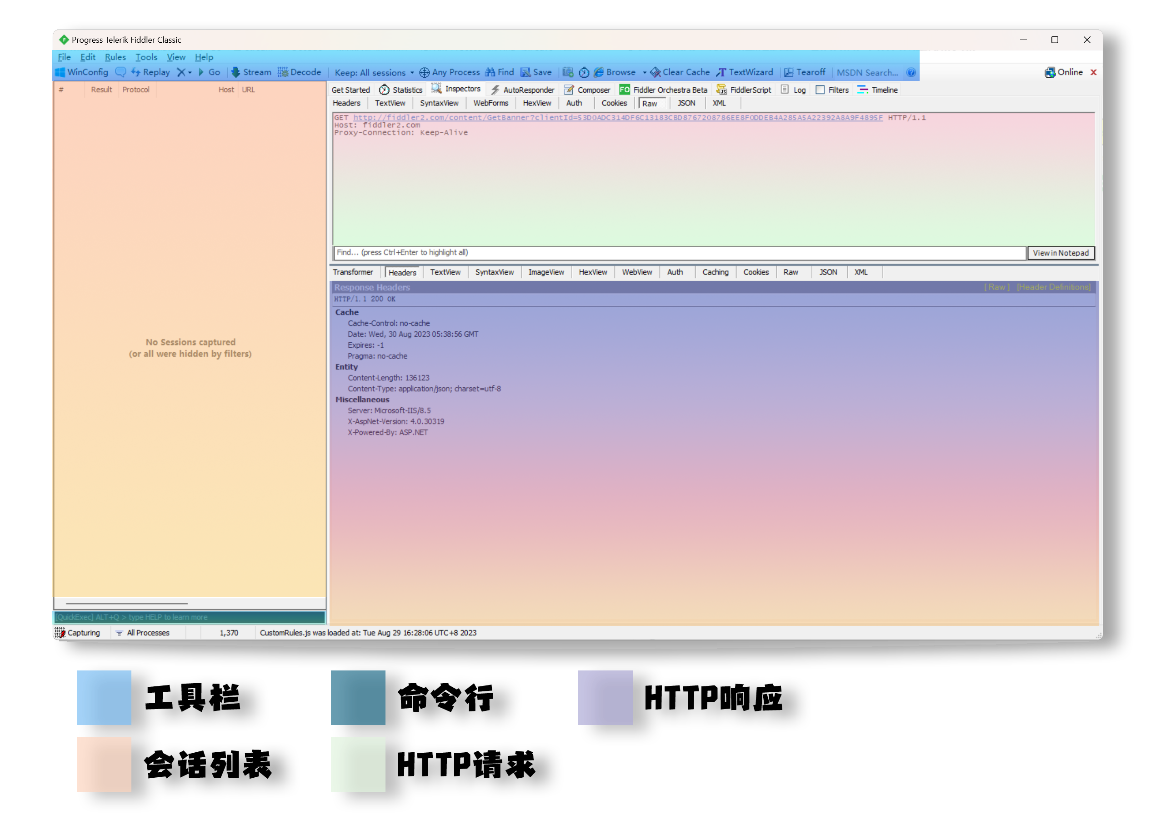Open Fiddler Orchestra Beta tab
The width and height of the screenshot is (1156, 815).
coord(663,90)
